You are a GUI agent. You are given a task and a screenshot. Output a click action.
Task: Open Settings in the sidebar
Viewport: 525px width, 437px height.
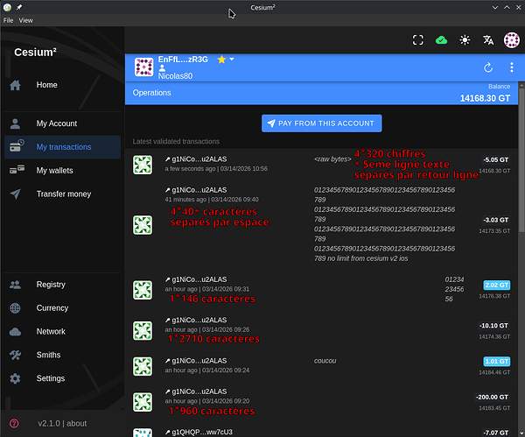point(63,378)
